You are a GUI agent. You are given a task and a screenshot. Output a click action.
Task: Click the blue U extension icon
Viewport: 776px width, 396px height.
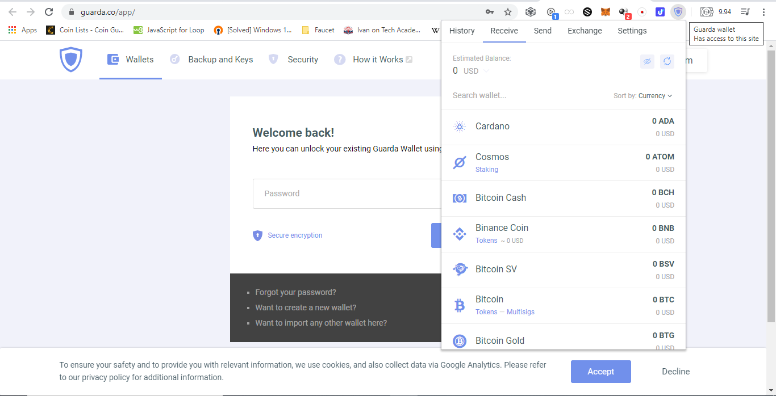coord(660,12)
